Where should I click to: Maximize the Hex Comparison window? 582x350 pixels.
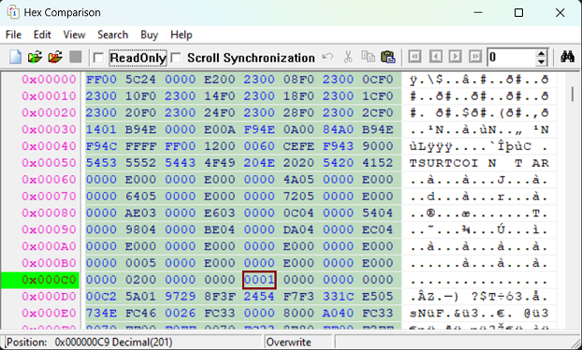(x=518, y=12)
